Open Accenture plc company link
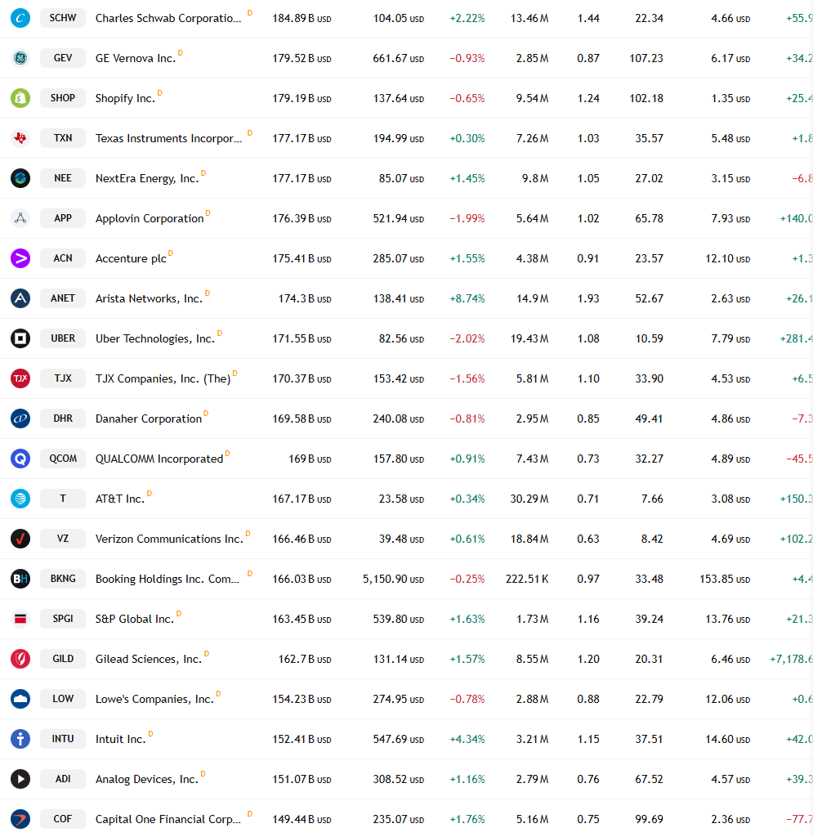The height and width of the screenshot is (837, 813). point(131,258)
